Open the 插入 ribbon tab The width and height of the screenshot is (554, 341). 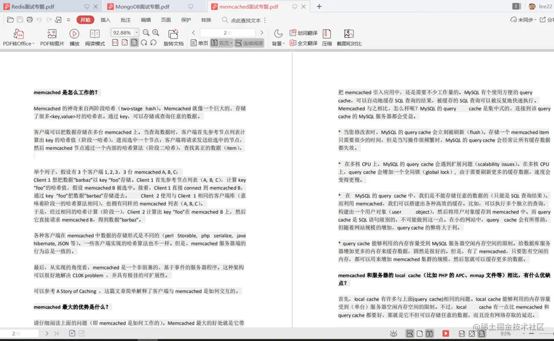[x=105, y=20]
